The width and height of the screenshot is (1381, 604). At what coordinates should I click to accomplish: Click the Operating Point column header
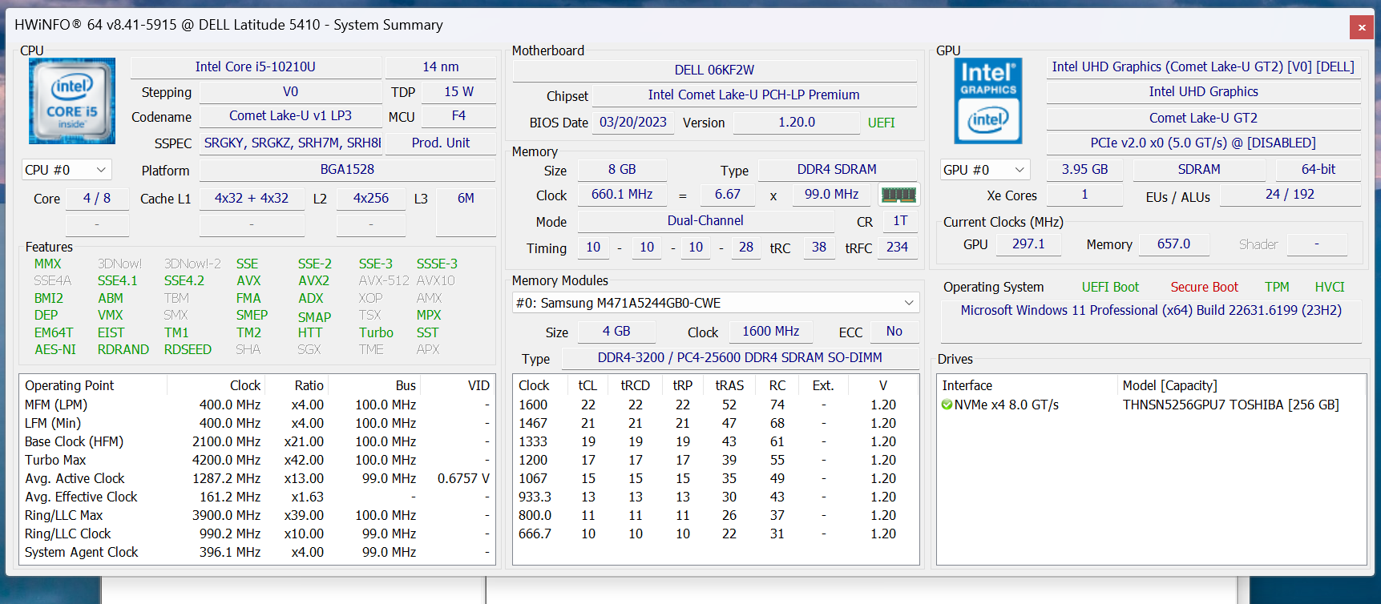(93, 386)
